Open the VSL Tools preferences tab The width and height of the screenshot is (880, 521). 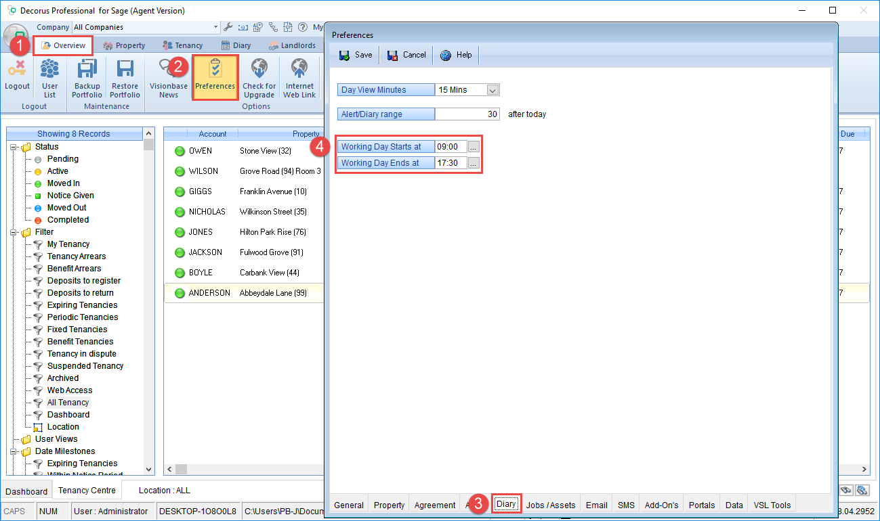(x=772, y=505)
